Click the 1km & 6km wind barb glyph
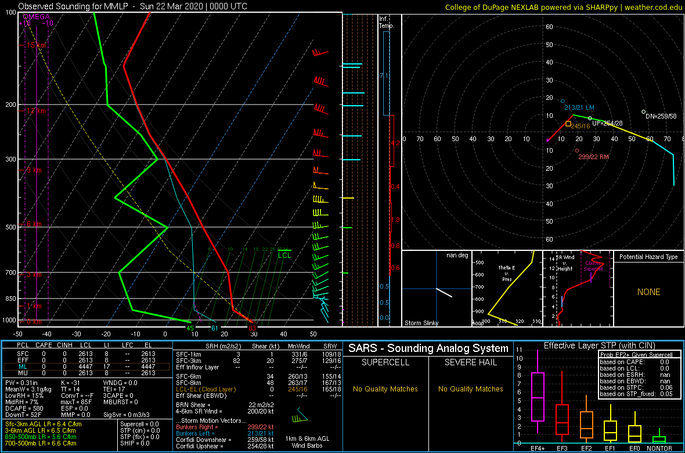The height and width of the screenshot is (453, 685). 299,415
